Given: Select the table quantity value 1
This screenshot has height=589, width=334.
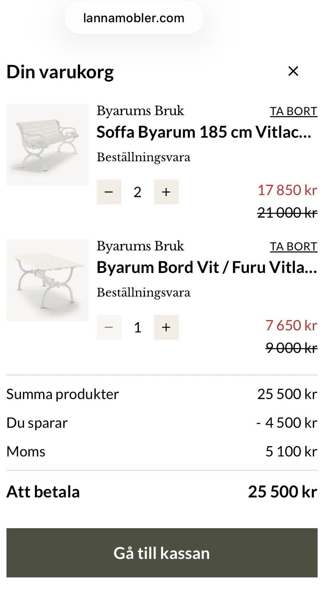Looking at the screenshot, I should click(x=137, y=327).
